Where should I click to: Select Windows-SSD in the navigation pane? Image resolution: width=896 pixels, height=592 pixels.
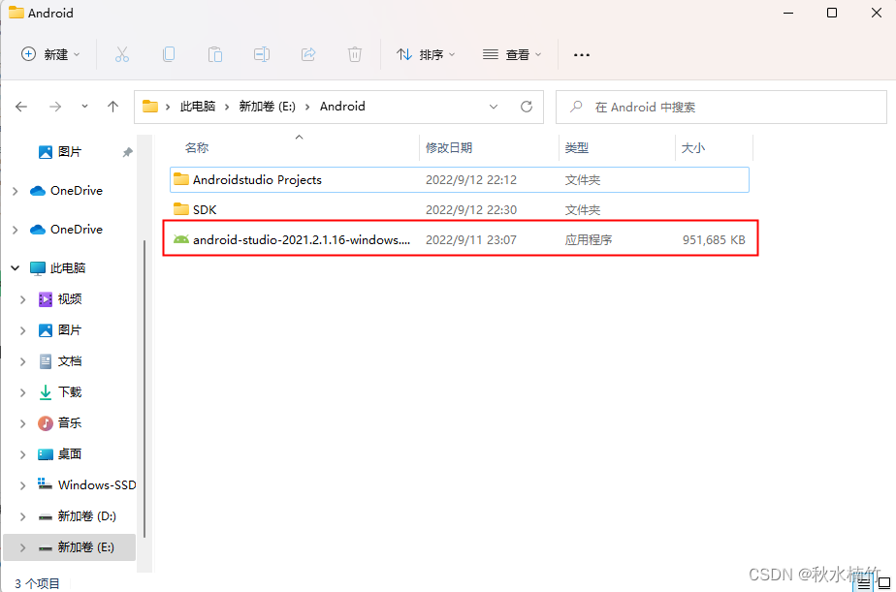[x=97, y=485]
